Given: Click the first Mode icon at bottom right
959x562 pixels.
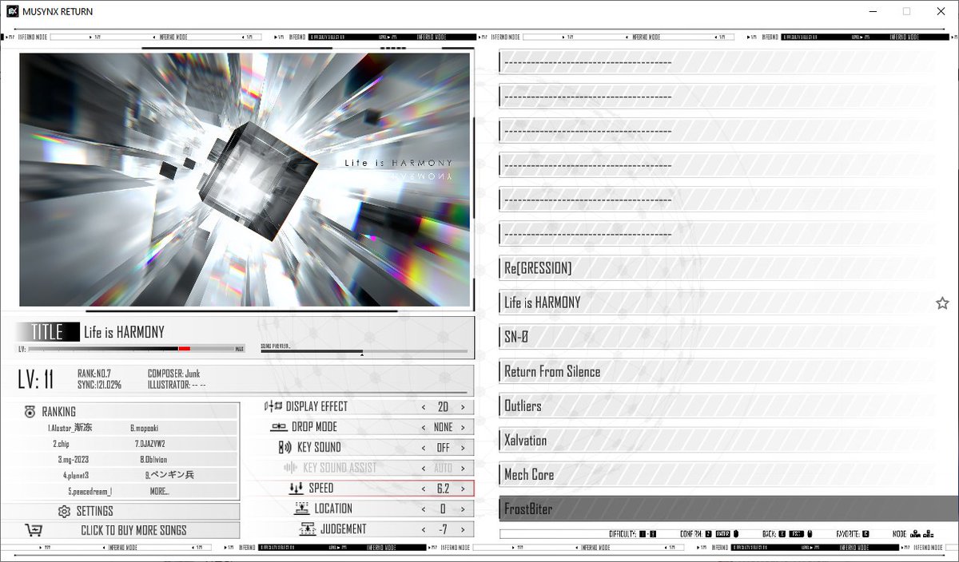Looking at the screenshot, I should point(913,534).
